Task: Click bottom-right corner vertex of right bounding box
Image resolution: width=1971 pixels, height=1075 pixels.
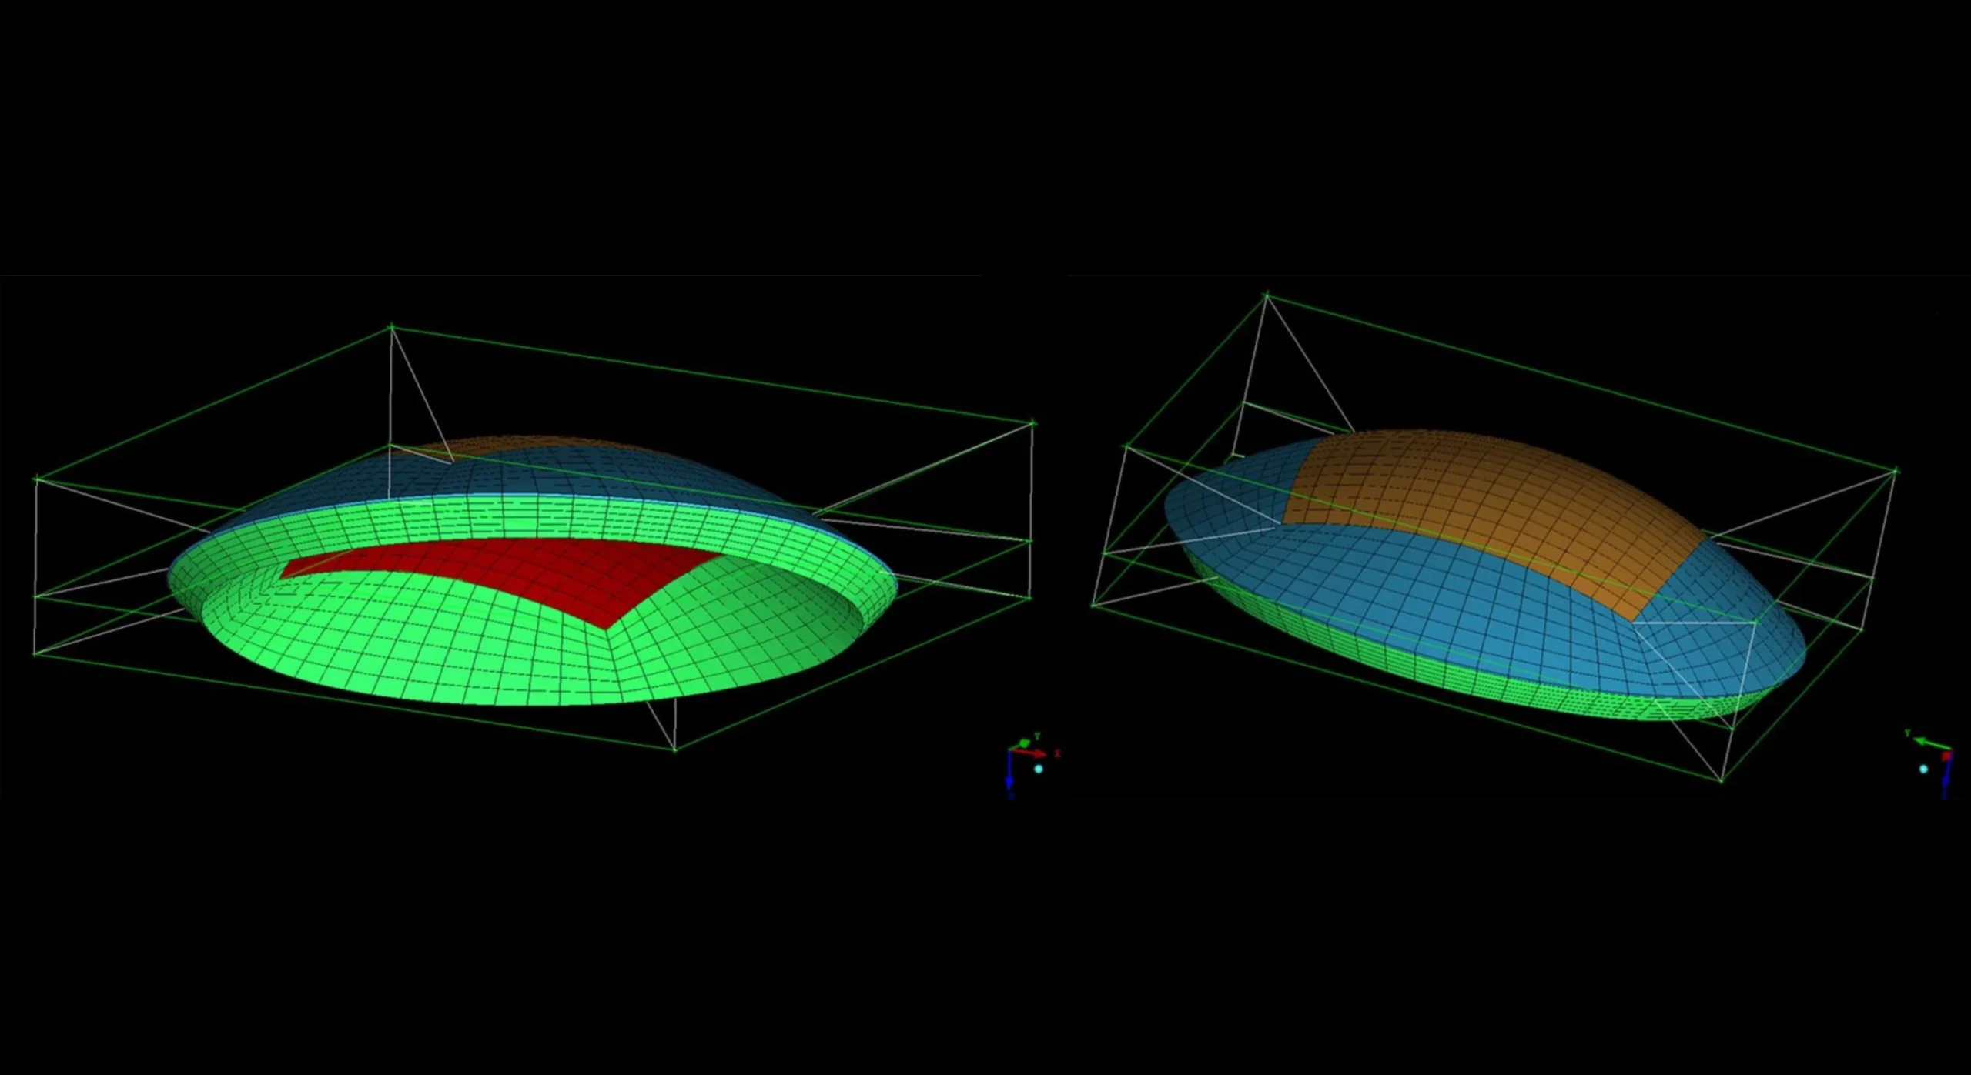Action: 1722,781
